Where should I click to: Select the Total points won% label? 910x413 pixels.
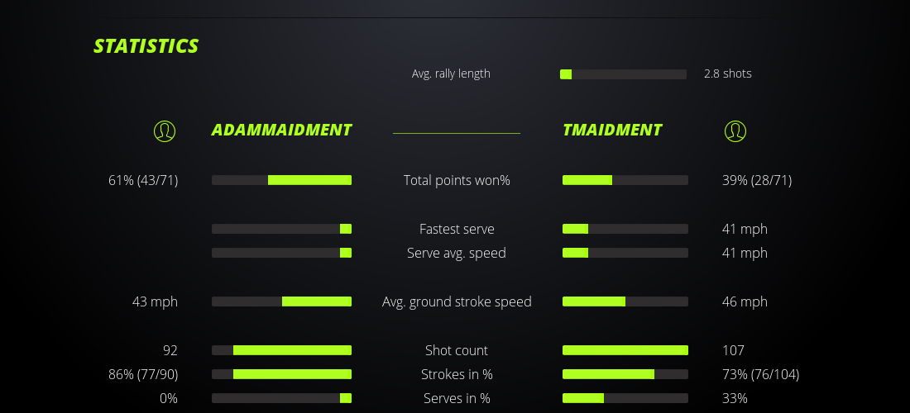tap(457, 180)
